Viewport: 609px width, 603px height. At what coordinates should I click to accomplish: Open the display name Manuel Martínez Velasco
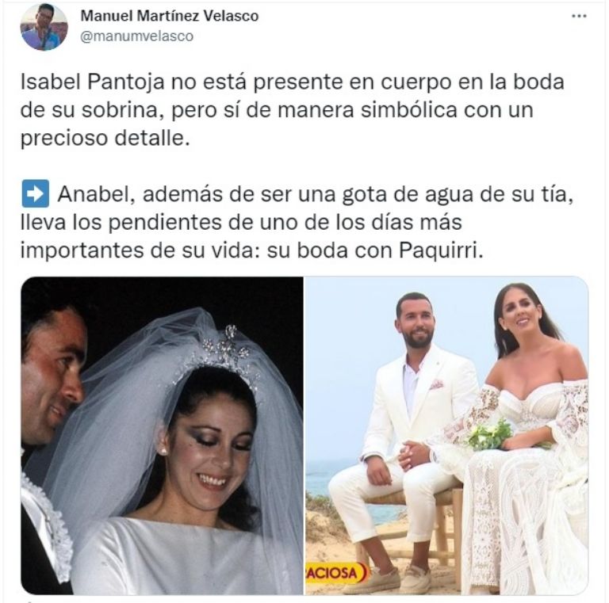tap(170, 16)
